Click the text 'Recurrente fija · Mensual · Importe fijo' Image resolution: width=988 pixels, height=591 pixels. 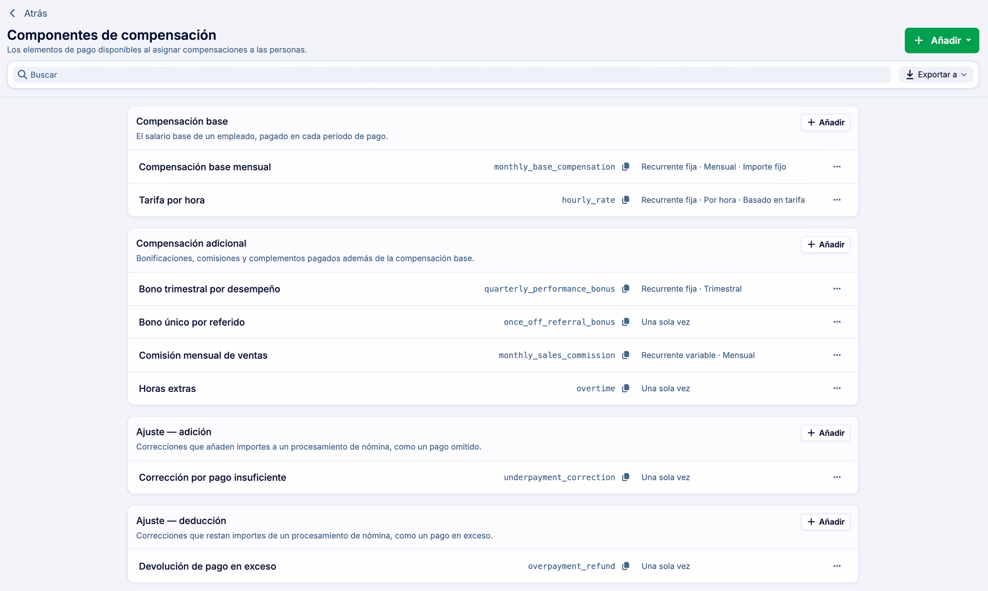tap(714, 167)
